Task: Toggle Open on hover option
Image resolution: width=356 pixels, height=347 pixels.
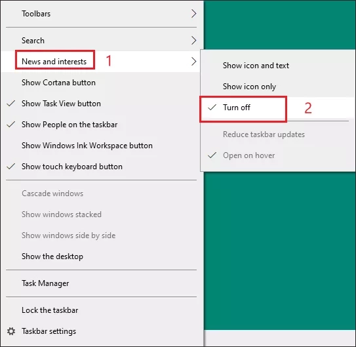Action: point(278,155)
